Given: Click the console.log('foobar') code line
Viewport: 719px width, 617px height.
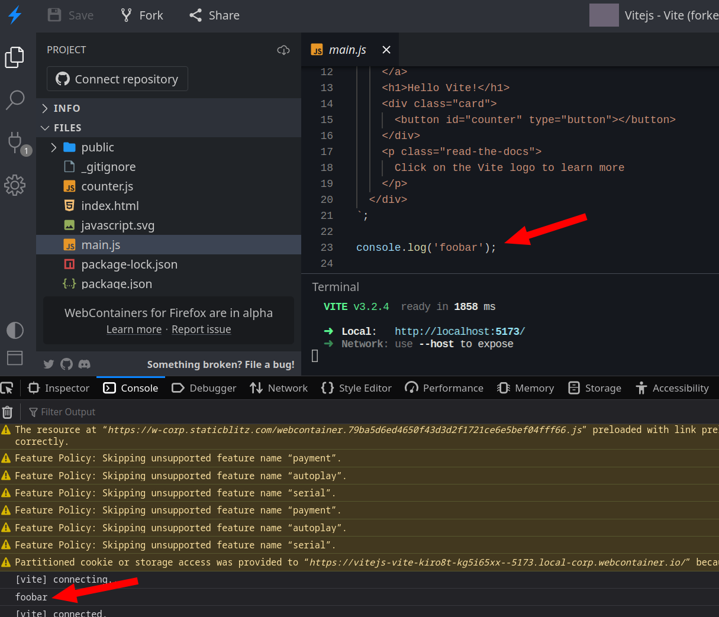Looking at the screenshot, I should (426, 247).
